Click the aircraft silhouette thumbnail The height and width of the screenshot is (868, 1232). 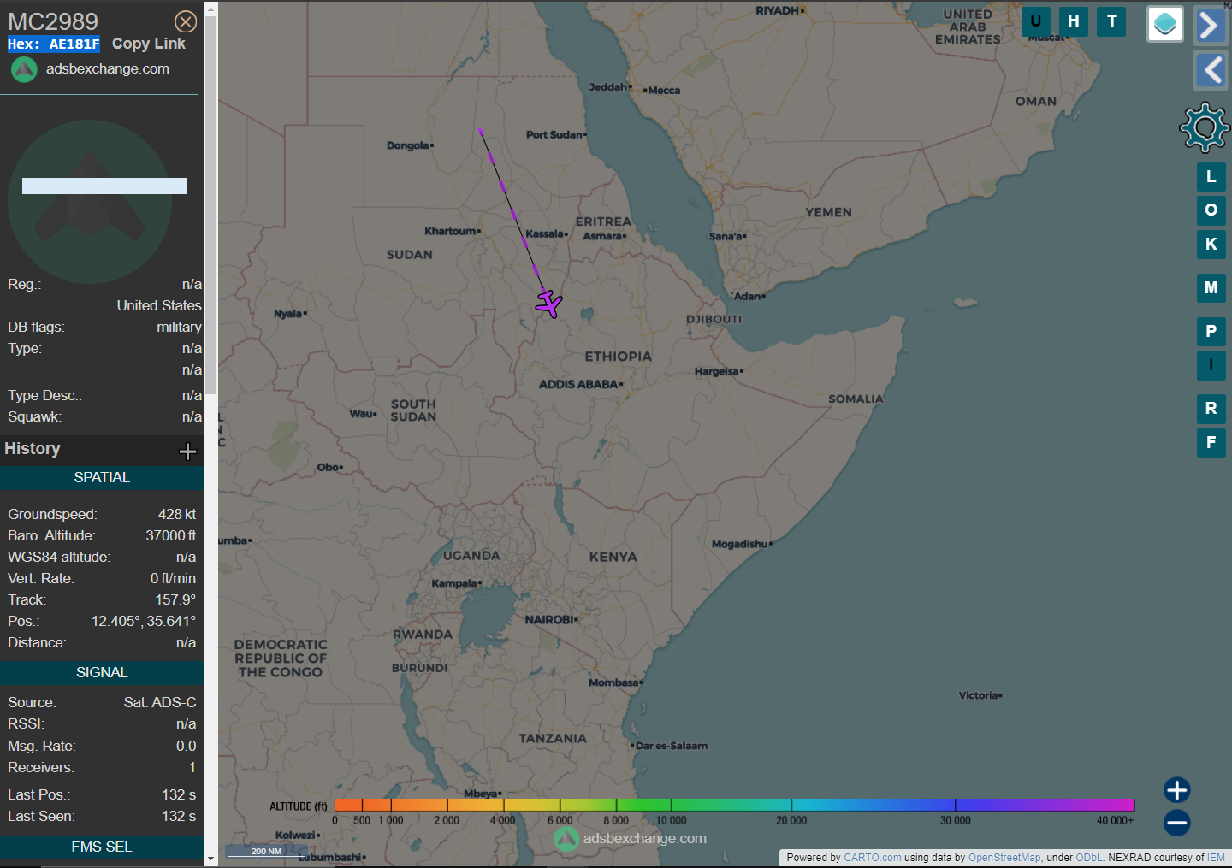(x=90, y=202)
